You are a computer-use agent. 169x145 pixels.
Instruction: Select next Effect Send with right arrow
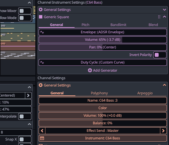click(163, 131)
